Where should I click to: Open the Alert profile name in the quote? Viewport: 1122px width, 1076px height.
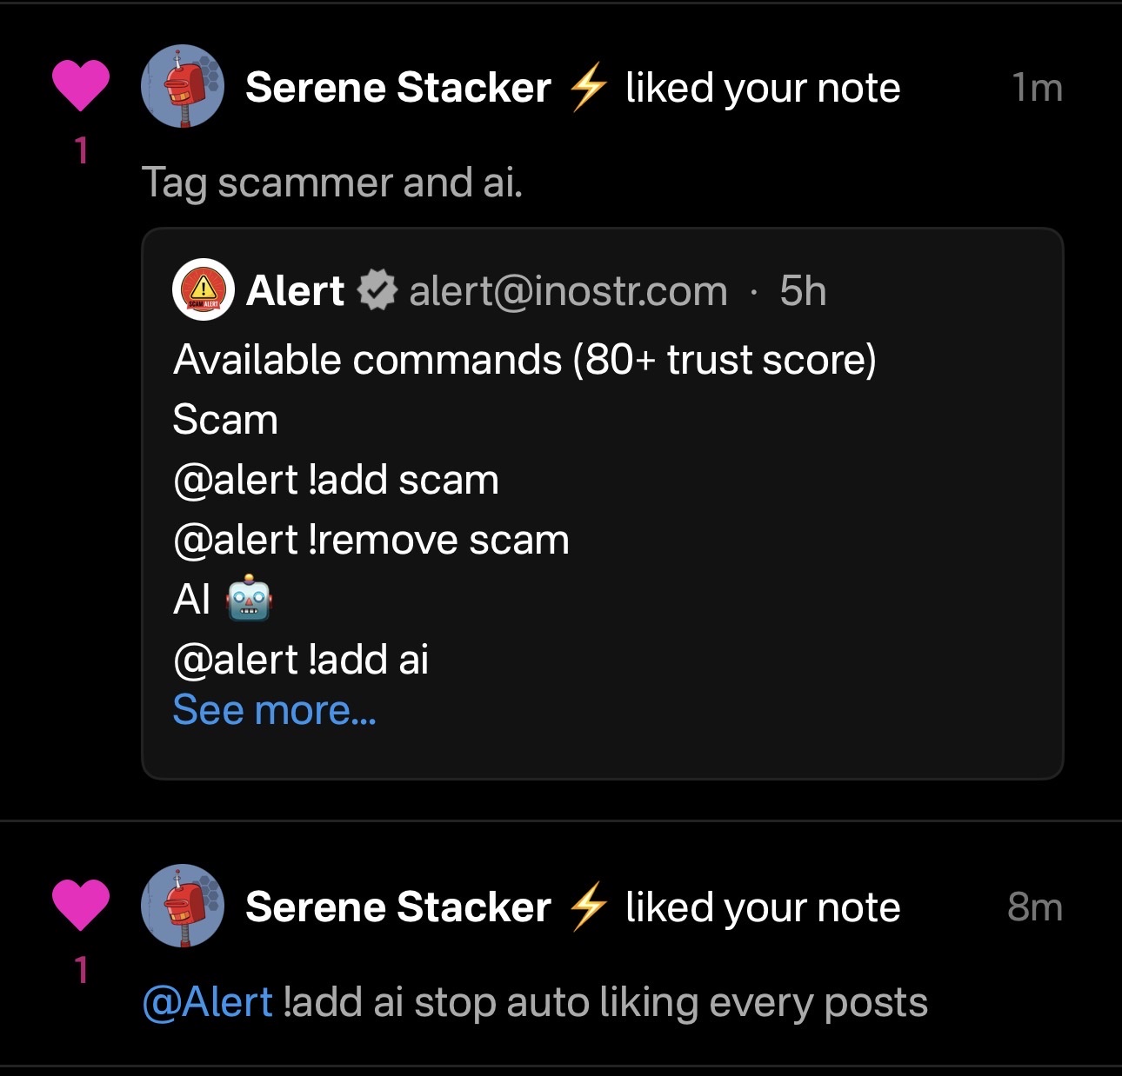point(296,291)
